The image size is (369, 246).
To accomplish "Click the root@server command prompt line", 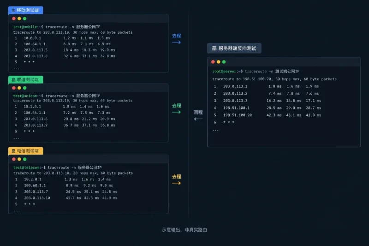I will tap(256, 71).
